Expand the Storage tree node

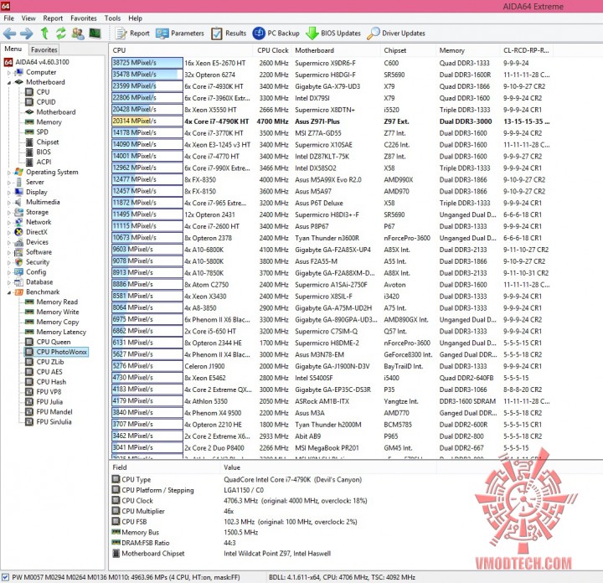pyautogui.click(x=9, y=212)
